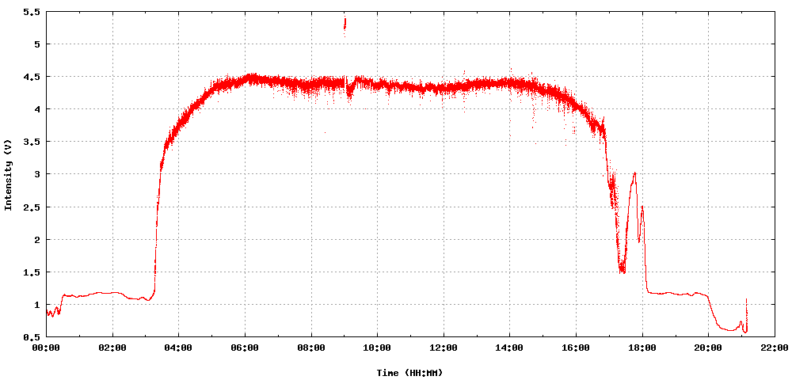Click the 3.5 y-axis tick label
The image size is (792, 380).
[x=30, y=142]
